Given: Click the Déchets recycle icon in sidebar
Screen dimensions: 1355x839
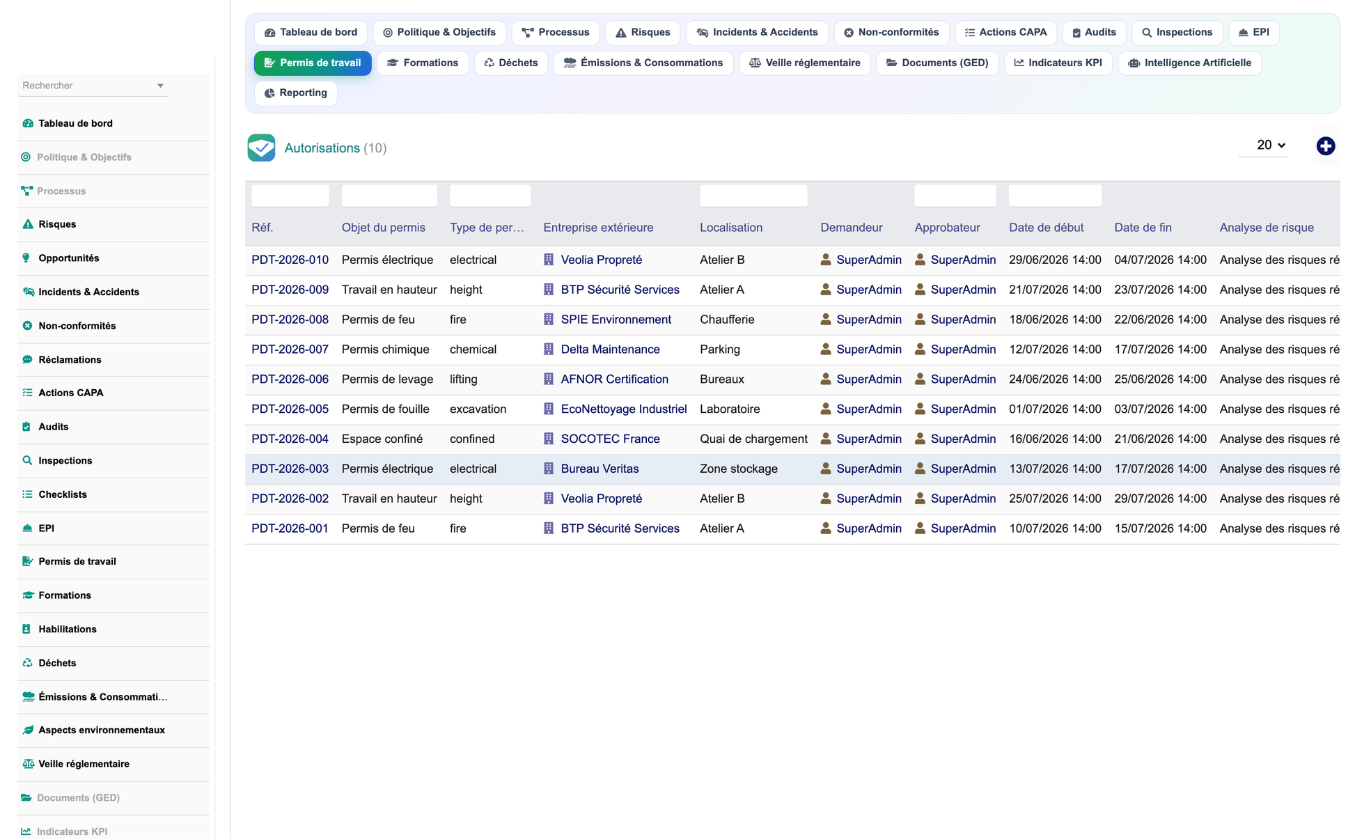Looking at the screenshot, I should pyautogui.click(x=28, y=663).
